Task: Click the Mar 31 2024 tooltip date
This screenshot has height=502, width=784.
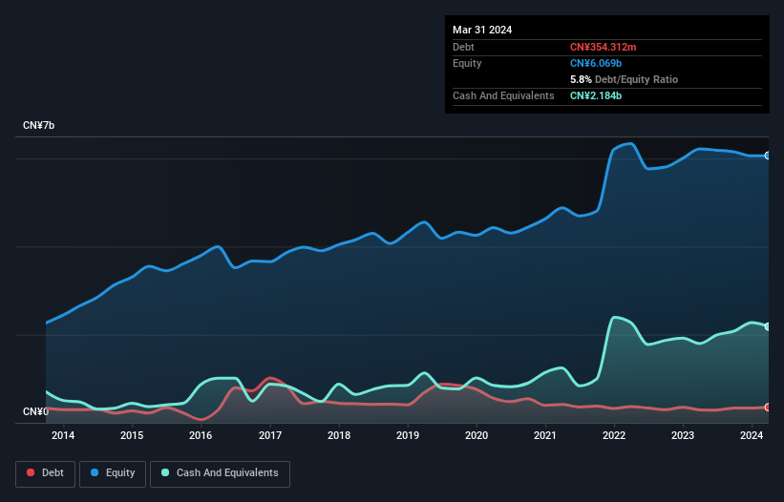Action: pyautogui.click(x=482, y=30)
